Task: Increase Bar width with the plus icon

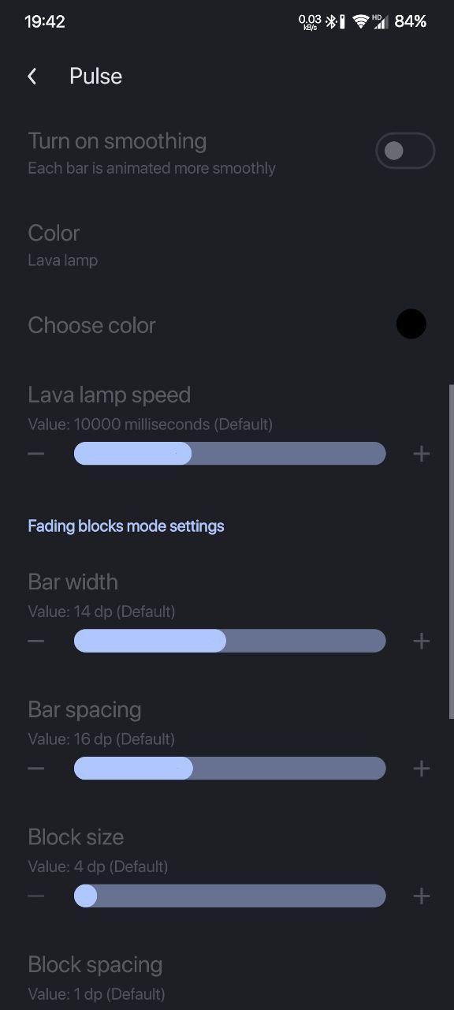Action: pyautogui.click(x=422, y=641)
